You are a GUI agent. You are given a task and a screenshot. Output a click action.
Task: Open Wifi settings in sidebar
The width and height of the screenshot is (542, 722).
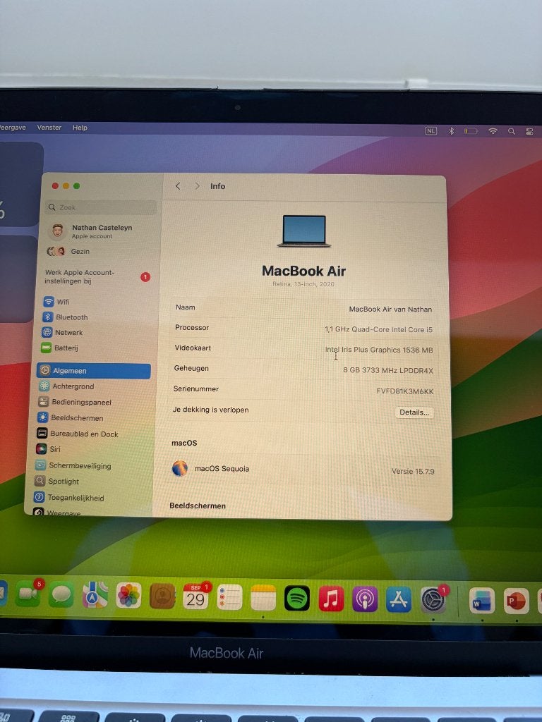click(x=56, y=302)
